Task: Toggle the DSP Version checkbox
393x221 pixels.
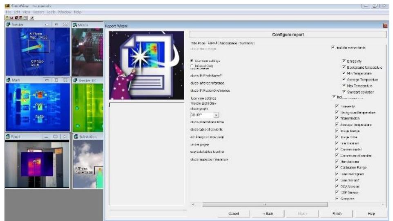Action: pyautogui.click(x=337, y=192)
